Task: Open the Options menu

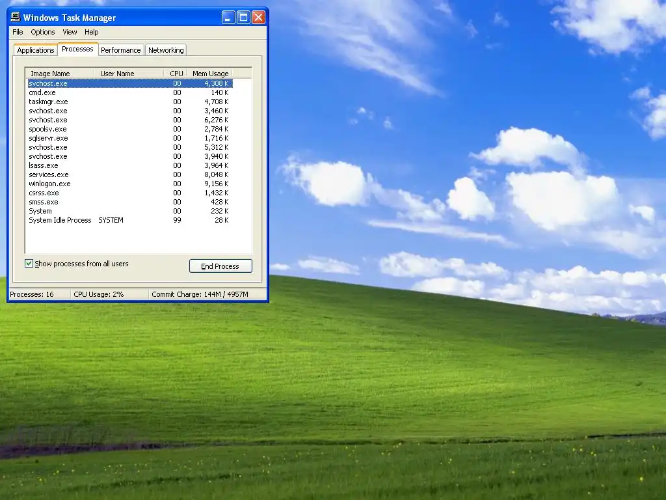Action: click(x=42, y=32)
